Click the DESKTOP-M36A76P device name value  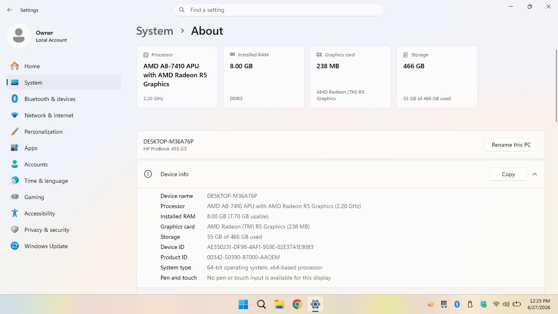232,196
